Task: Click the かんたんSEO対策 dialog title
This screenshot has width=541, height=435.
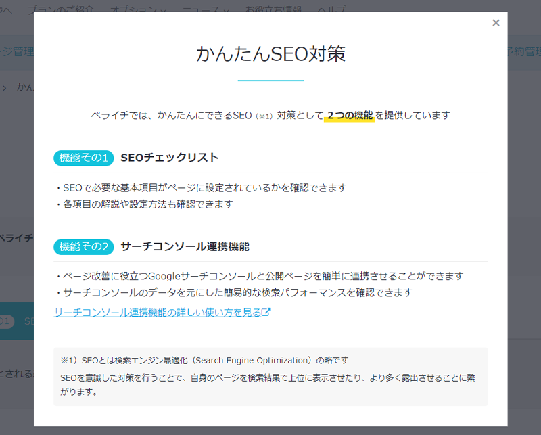Action: [x=270, y=54]
